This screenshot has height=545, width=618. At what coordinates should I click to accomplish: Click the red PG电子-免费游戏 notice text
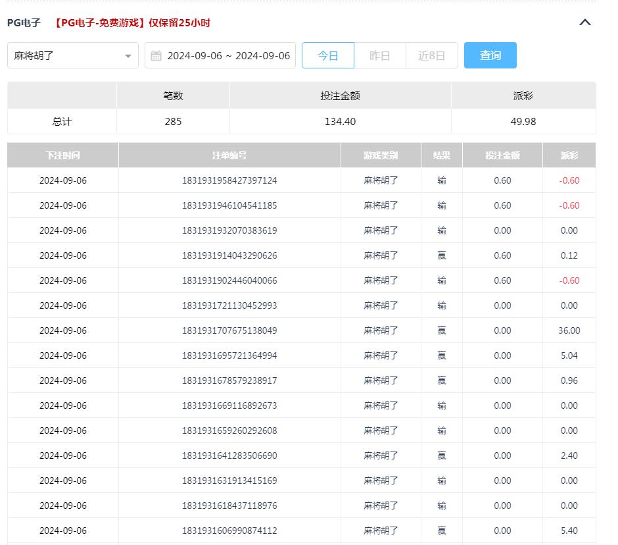(132, 23)
